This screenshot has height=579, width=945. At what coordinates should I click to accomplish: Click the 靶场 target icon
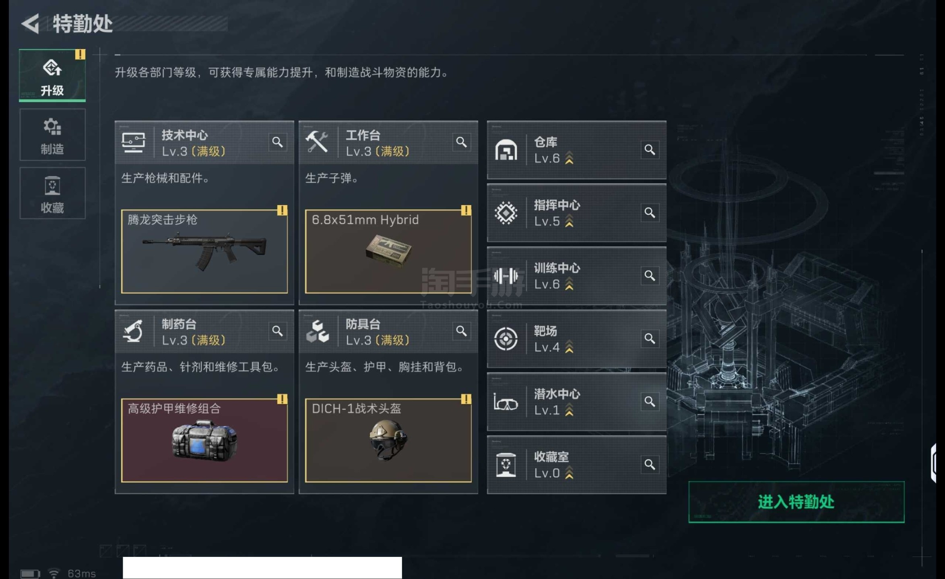click(506, 339)
